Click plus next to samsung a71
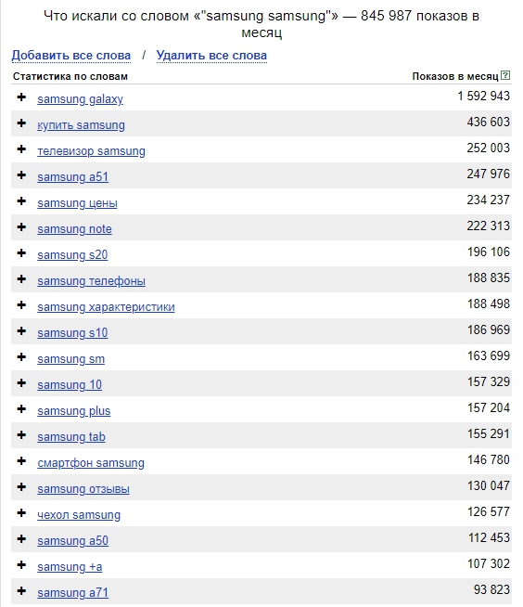523x607 pixels. [21, 590]
